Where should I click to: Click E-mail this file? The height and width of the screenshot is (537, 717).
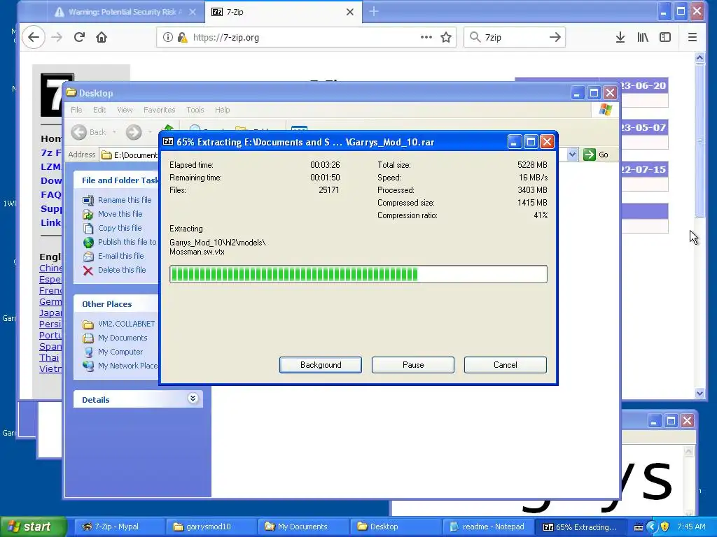click(x=120, y=256)
